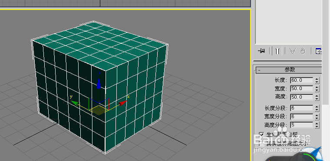330x161 pixels.
Task: Click the 高度 value field showing 50.0
Action: coord(302,97)
